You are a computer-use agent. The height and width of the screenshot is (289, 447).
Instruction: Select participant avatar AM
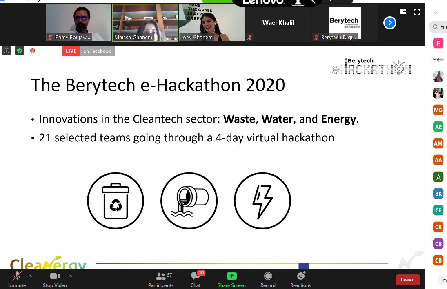click(438, 143)
